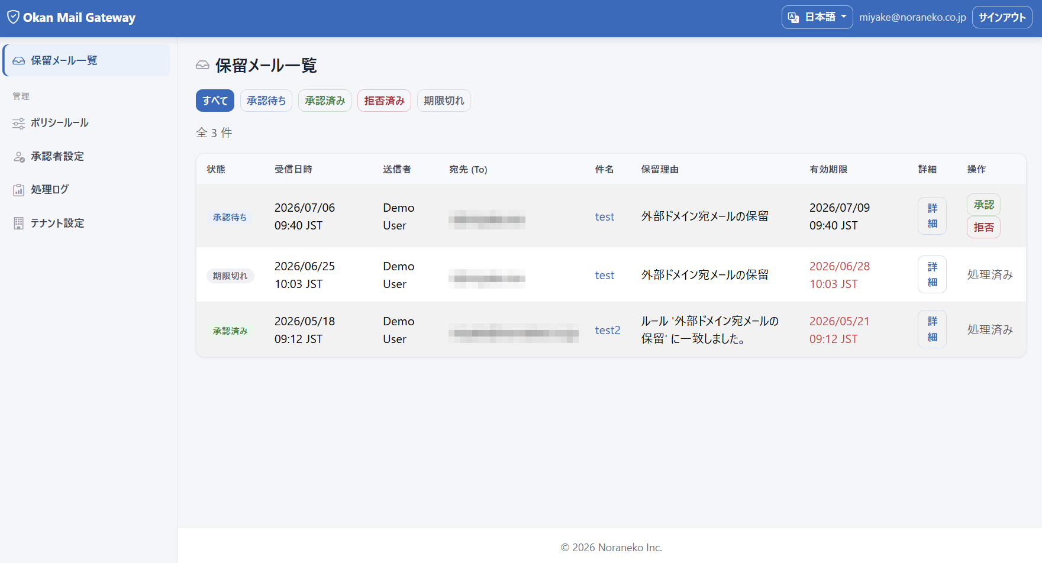The height and width of the screenshot is (563, 1042).
Task: Click the 承認待ち status badge in the first row
Action: point(230,217)
